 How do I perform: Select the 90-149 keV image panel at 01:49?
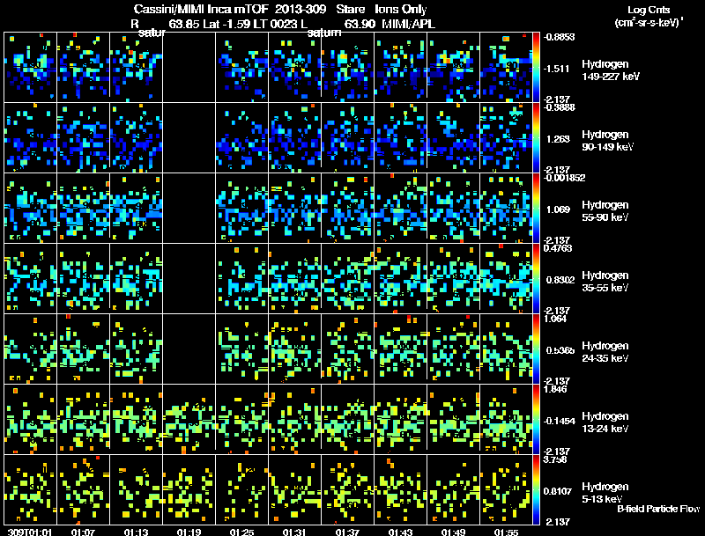coord(453,137)
